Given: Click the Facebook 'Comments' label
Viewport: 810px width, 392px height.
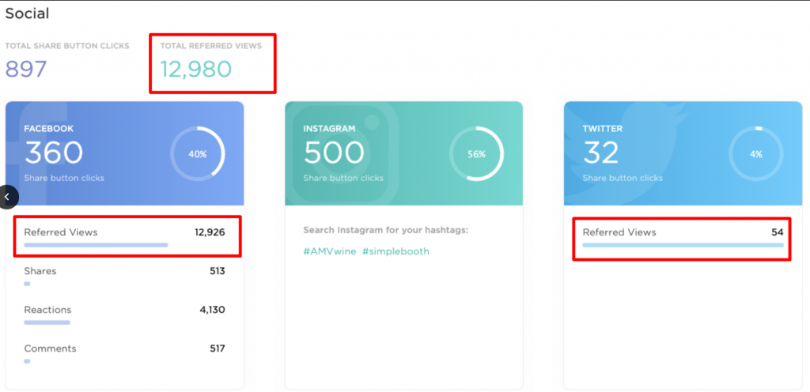Looking at the screenshot, I should 50,349.
